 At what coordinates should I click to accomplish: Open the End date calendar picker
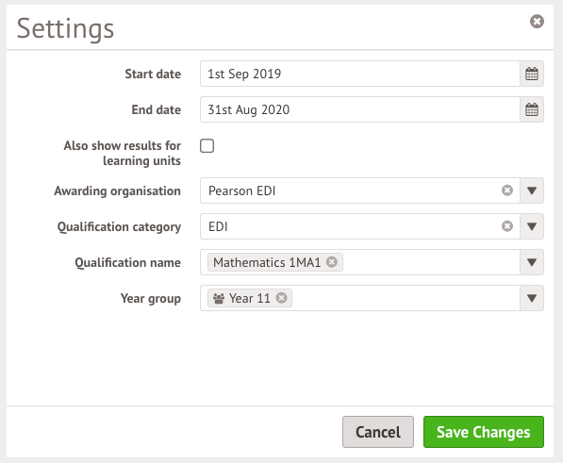click(x=532, y=109)
